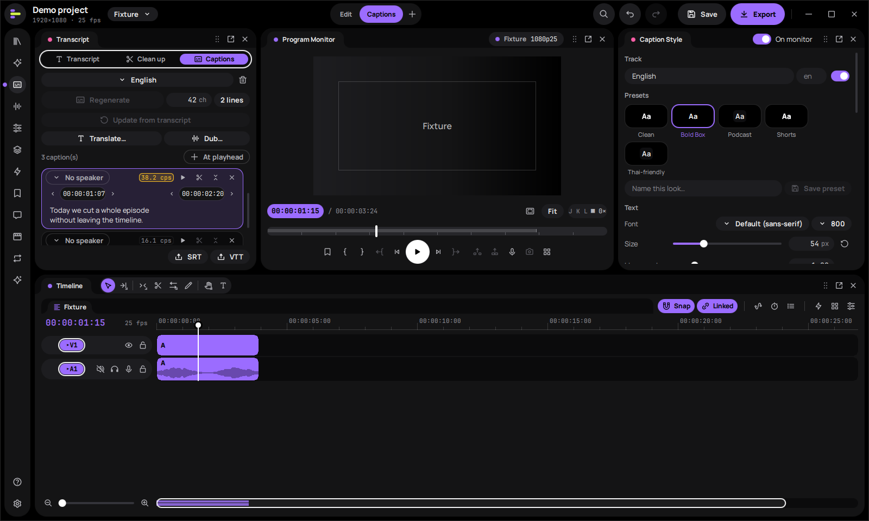869x521 pixels.
Task: Open the bookmark sidebar icon
Action: click(17, 193)
